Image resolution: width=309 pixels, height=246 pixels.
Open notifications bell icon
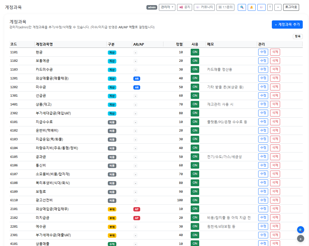(252, 7)
